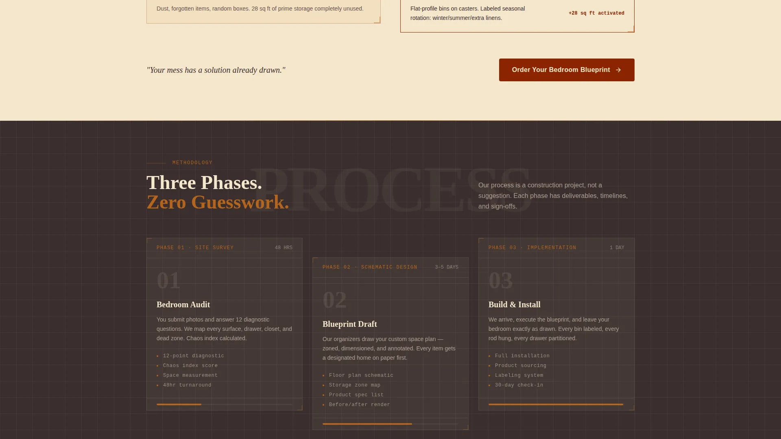Click the full Phase 03 progress bar
This screenshot has width=781, height=439.
(556, 404)
